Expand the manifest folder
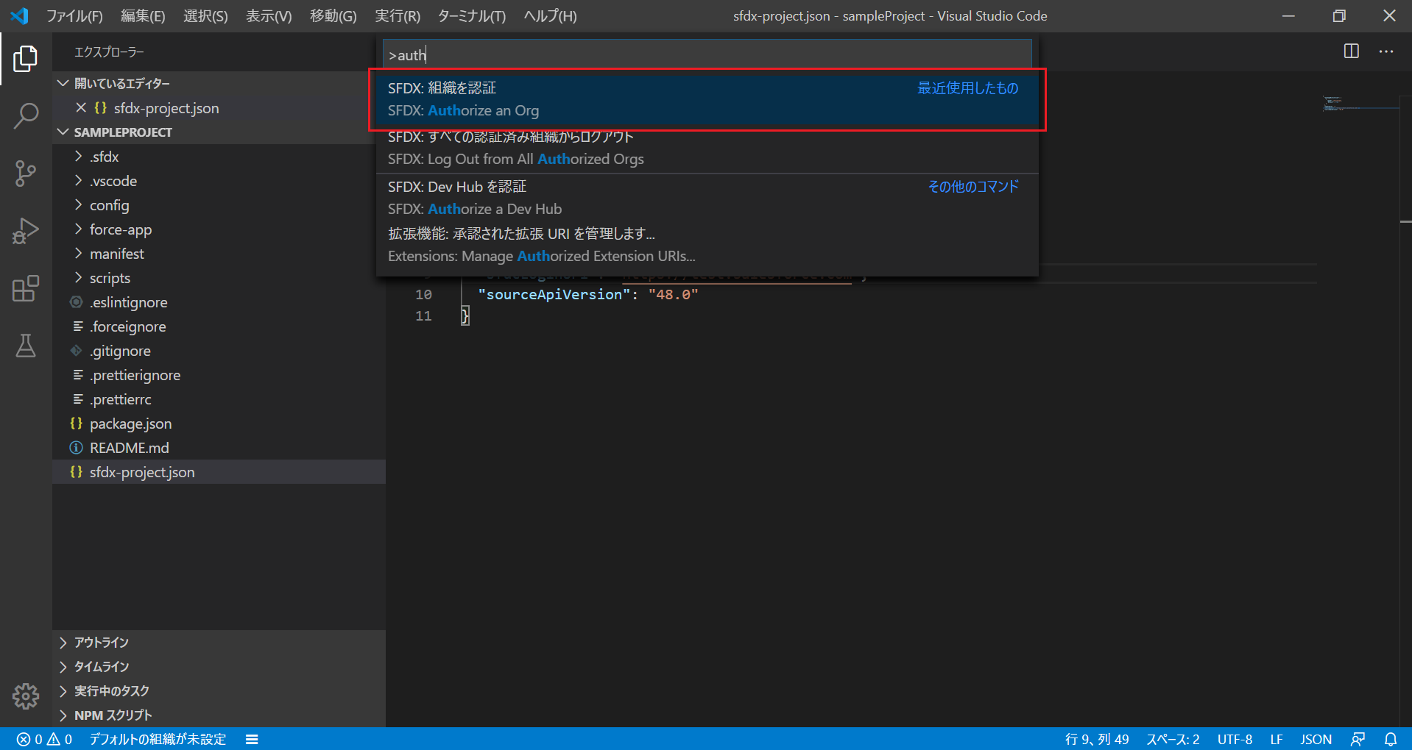Image resolution: width=1412 pixels, height=750 pixels. 219,254
